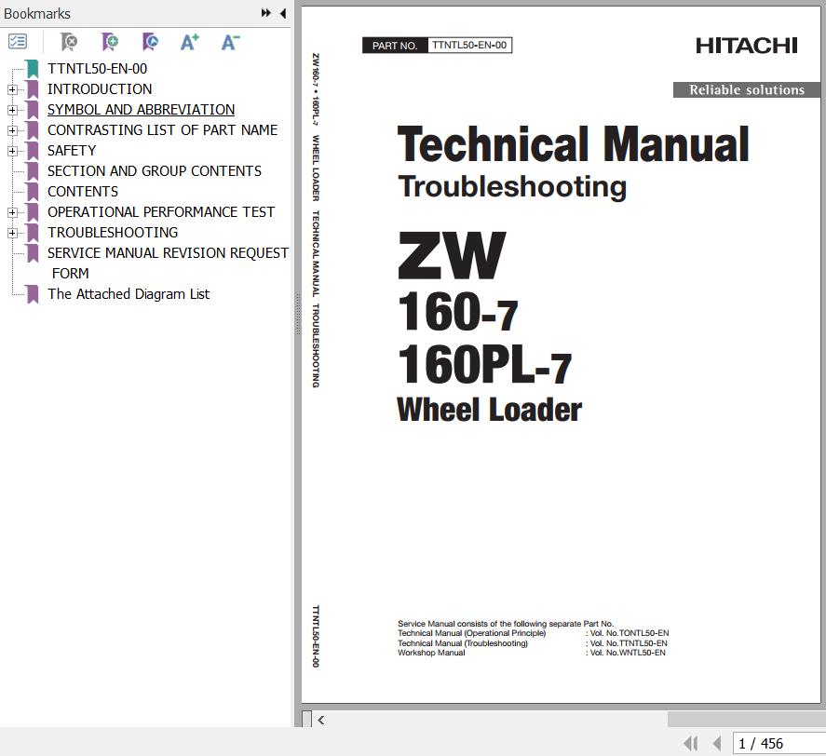Screen dimensions: 826x756
Task: Click the panel splitter handle beside bookmarks
Action: click(x=298, y=315)
